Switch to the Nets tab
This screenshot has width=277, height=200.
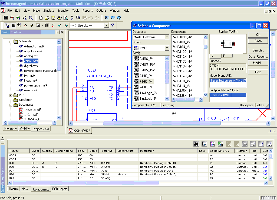tap(25, 189)
